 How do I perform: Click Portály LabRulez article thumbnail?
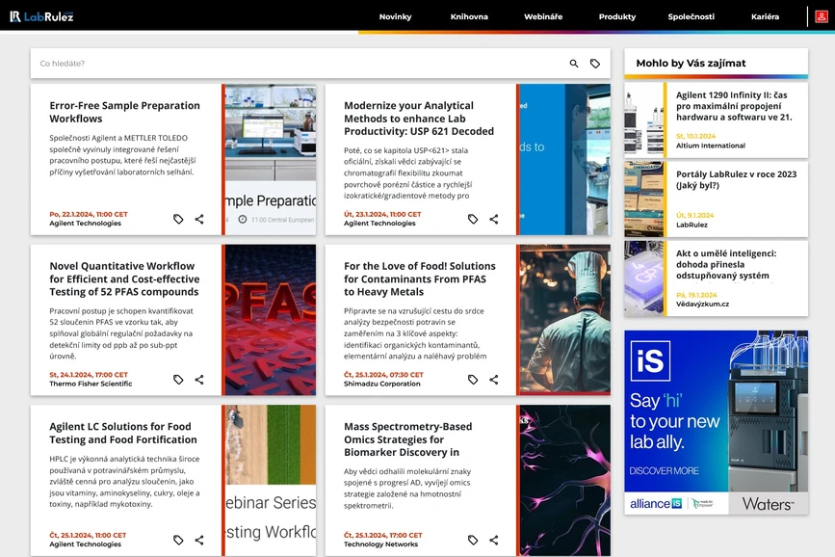pyautogui.click(x=643, y=199)
